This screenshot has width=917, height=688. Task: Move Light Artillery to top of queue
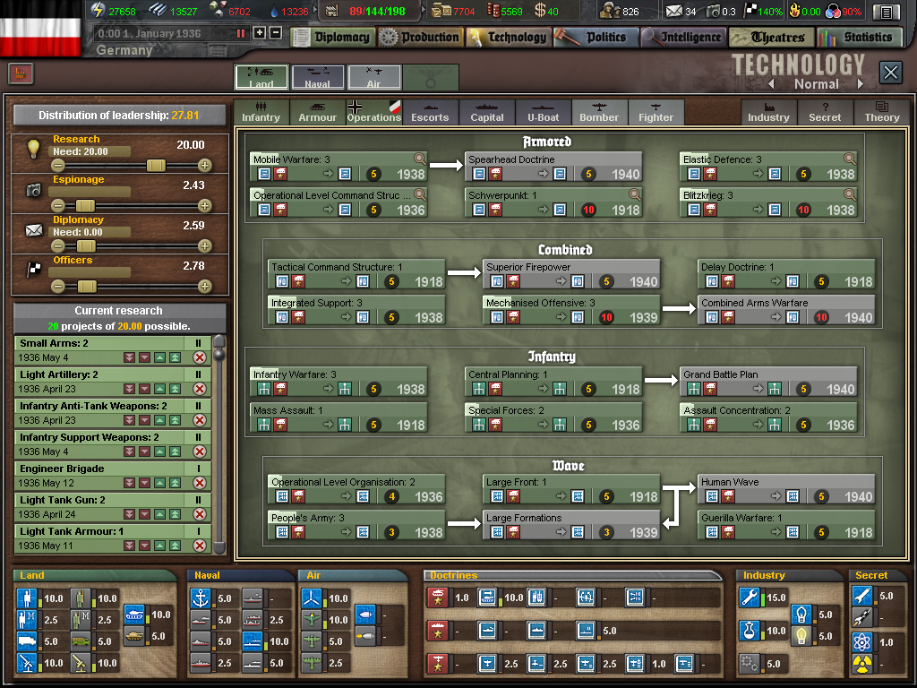pos(175,389)
